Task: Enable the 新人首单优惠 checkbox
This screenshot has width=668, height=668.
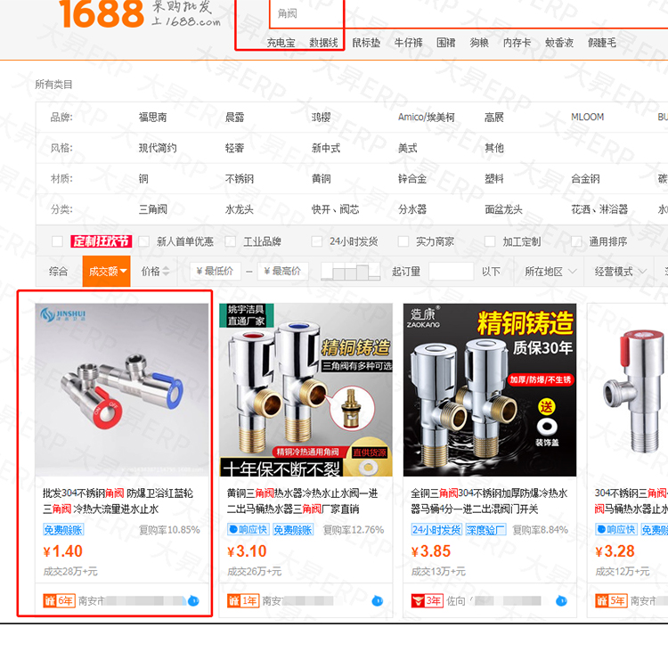Action: pos(144,241)
